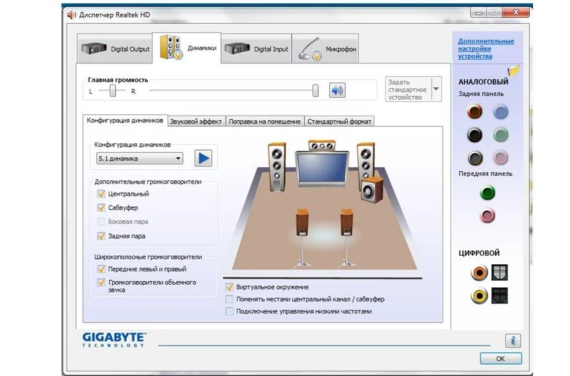Click the TV screen in the room diagram
The image size is (570, 376).
[x=321, y=168]
